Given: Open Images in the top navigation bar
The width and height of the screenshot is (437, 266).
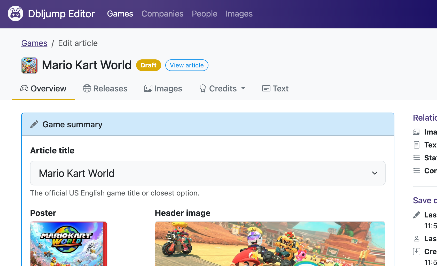Looking at the screenshot, I should coord(239,14).
